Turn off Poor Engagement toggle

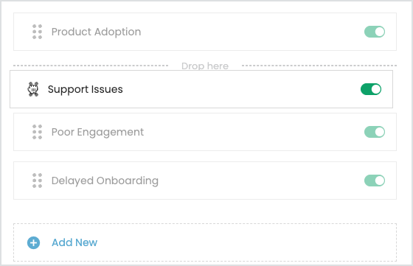375,132
